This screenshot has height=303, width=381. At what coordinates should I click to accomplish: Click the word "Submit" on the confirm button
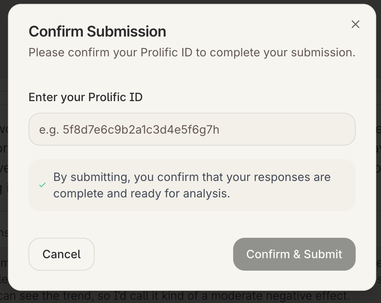pos(323,254)
